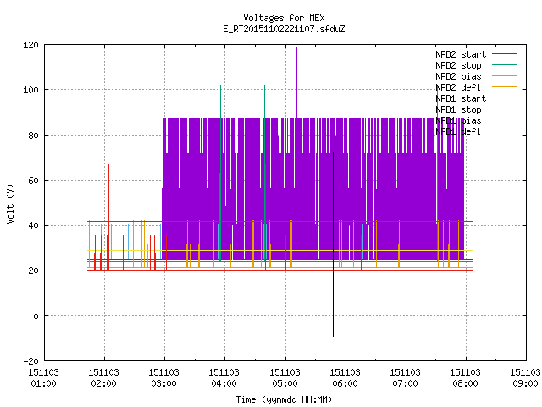Click the tall purple spike reaching 120 V
542x407 pixels.
(296, 82)
